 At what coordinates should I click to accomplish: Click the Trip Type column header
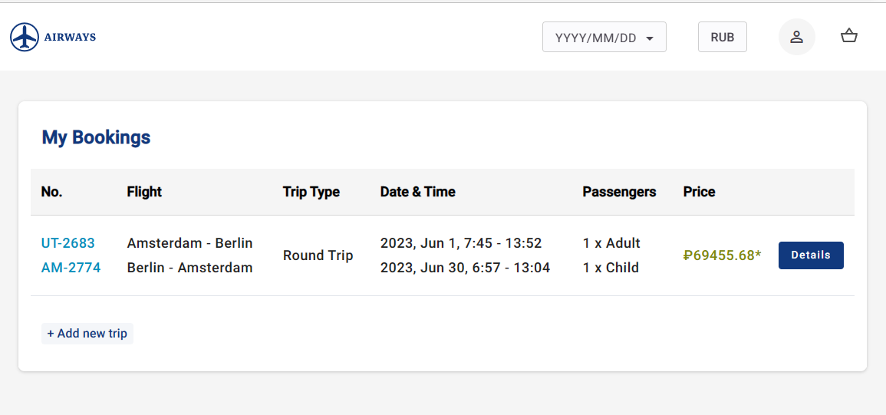click(x=311, y=192)
